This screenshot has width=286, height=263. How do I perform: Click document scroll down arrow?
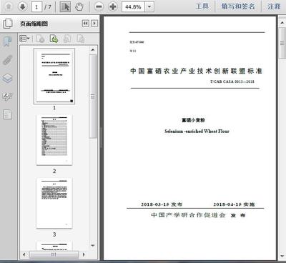[x=282, y=257]
